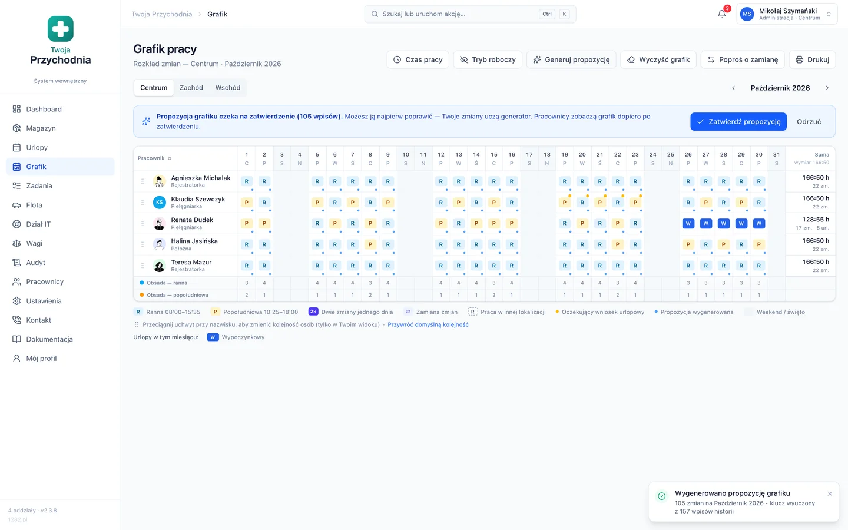Go to the previous month arrow
This screenshot has height=530, width=848.
(733, 88)
